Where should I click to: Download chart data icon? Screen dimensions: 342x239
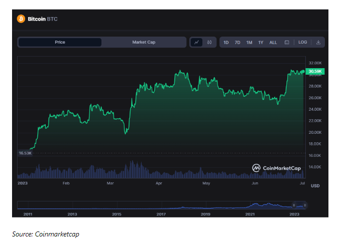coord(318,42)
